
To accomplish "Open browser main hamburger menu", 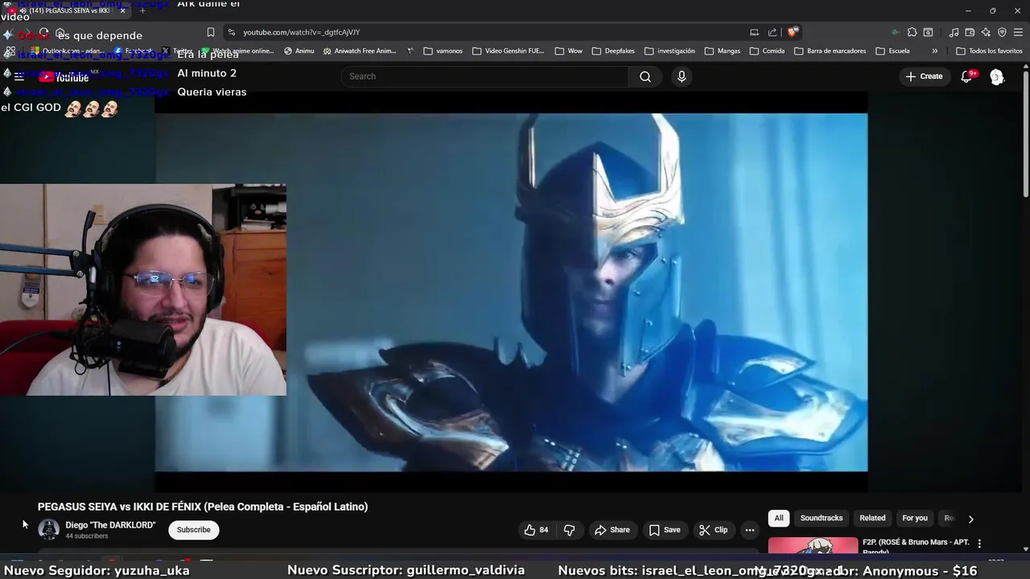I will point(1018,32).
